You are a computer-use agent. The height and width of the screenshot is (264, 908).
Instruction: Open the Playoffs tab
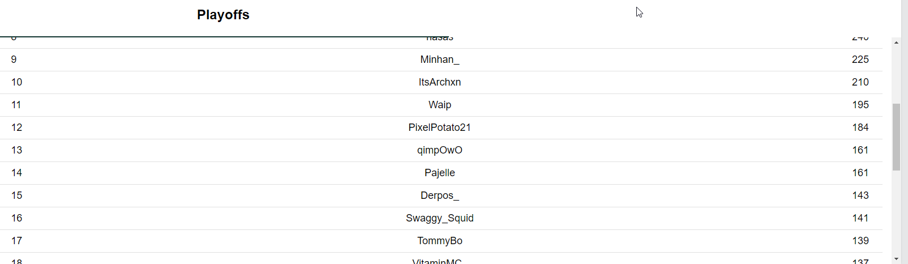point(223,15)
